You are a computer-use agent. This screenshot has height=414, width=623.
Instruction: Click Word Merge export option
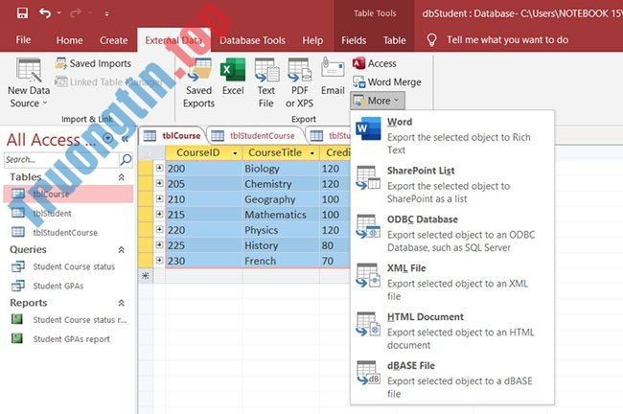tap(387, 81)
